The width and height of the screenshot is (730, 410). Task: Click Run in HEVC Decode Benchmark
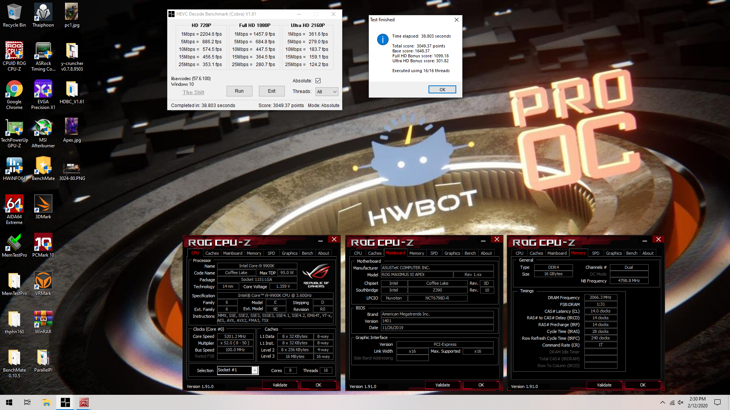(x=239, y=91)
